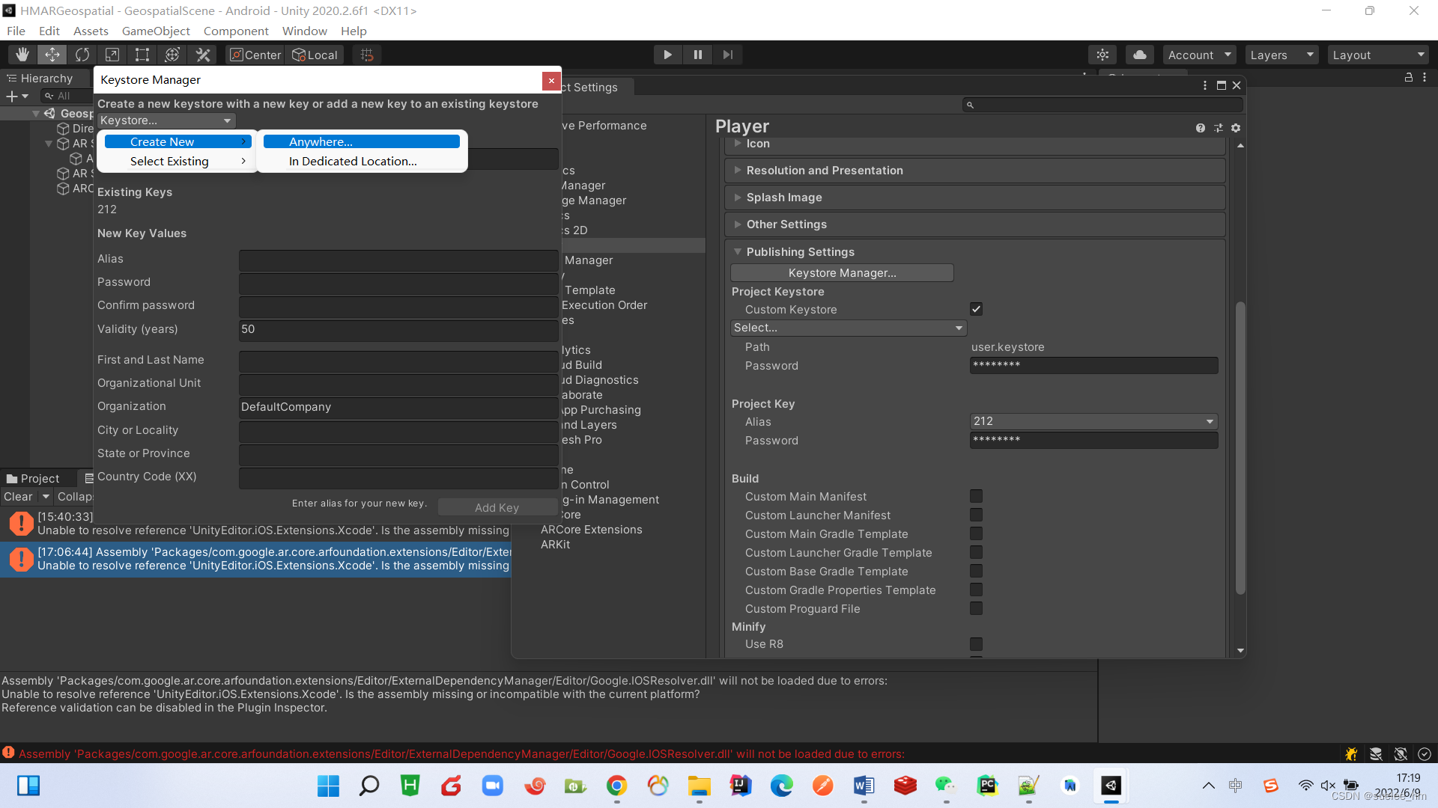Enable Custom Main Manifest checkbox
This screenshot has height=808, width=1438.
976,496
